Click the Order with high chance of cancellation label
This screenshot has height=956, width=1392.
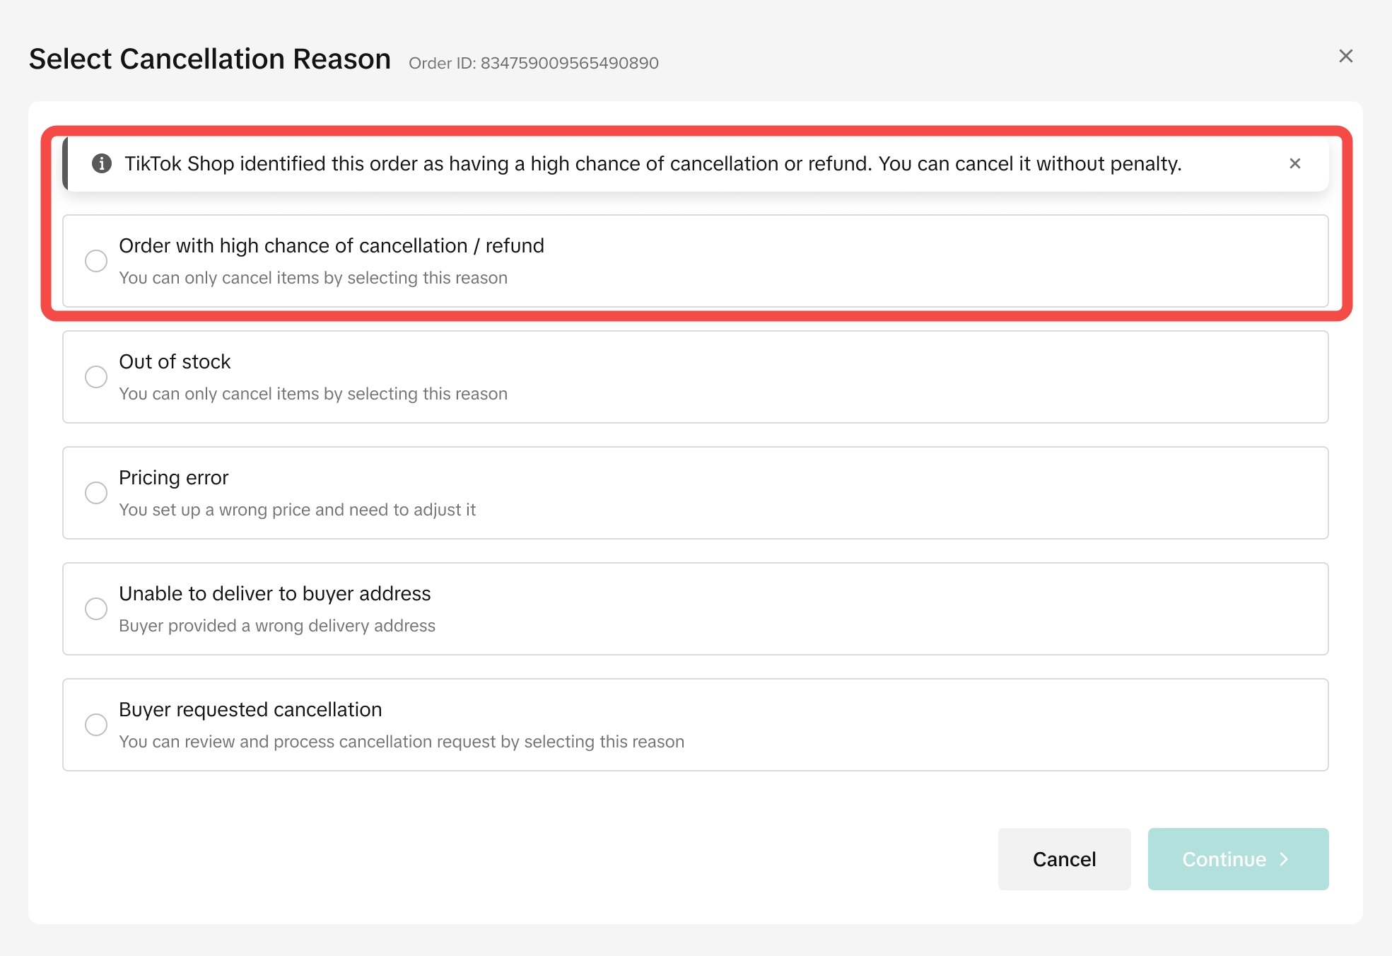click(331, 245)
